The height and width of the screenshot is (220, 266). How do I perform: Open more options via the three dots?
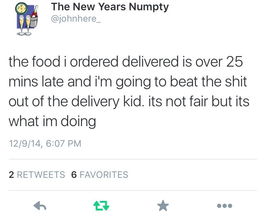click(225, 206)
